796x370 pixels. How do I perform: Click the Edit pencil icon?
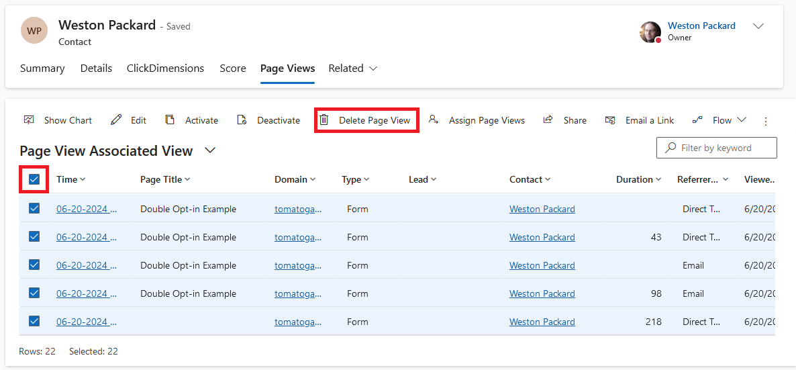tap(116, 120)
